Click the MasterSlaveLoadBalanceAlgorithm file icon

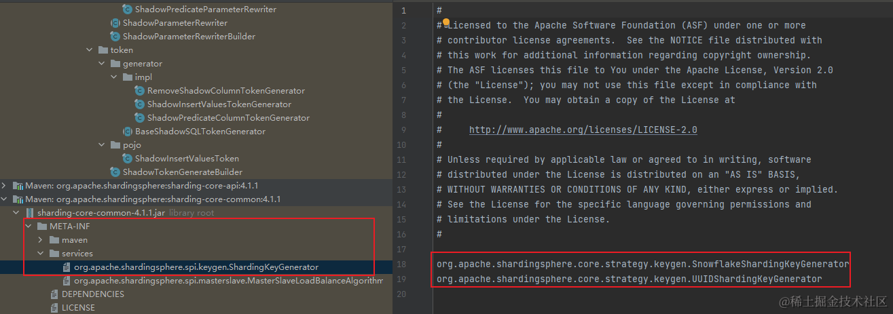(x=67, y=280)
